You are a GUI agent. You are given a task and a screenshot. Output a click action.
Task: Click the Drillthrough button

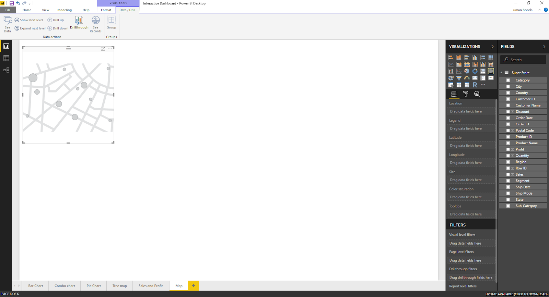(79, 23)
